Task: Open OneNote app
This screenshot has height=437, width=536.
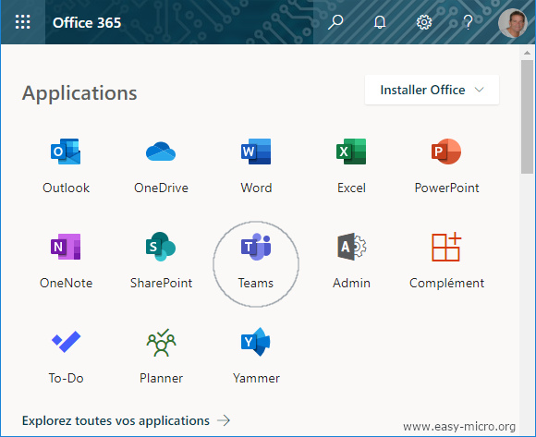Action: pyautogui.click(x=66, y=261)
